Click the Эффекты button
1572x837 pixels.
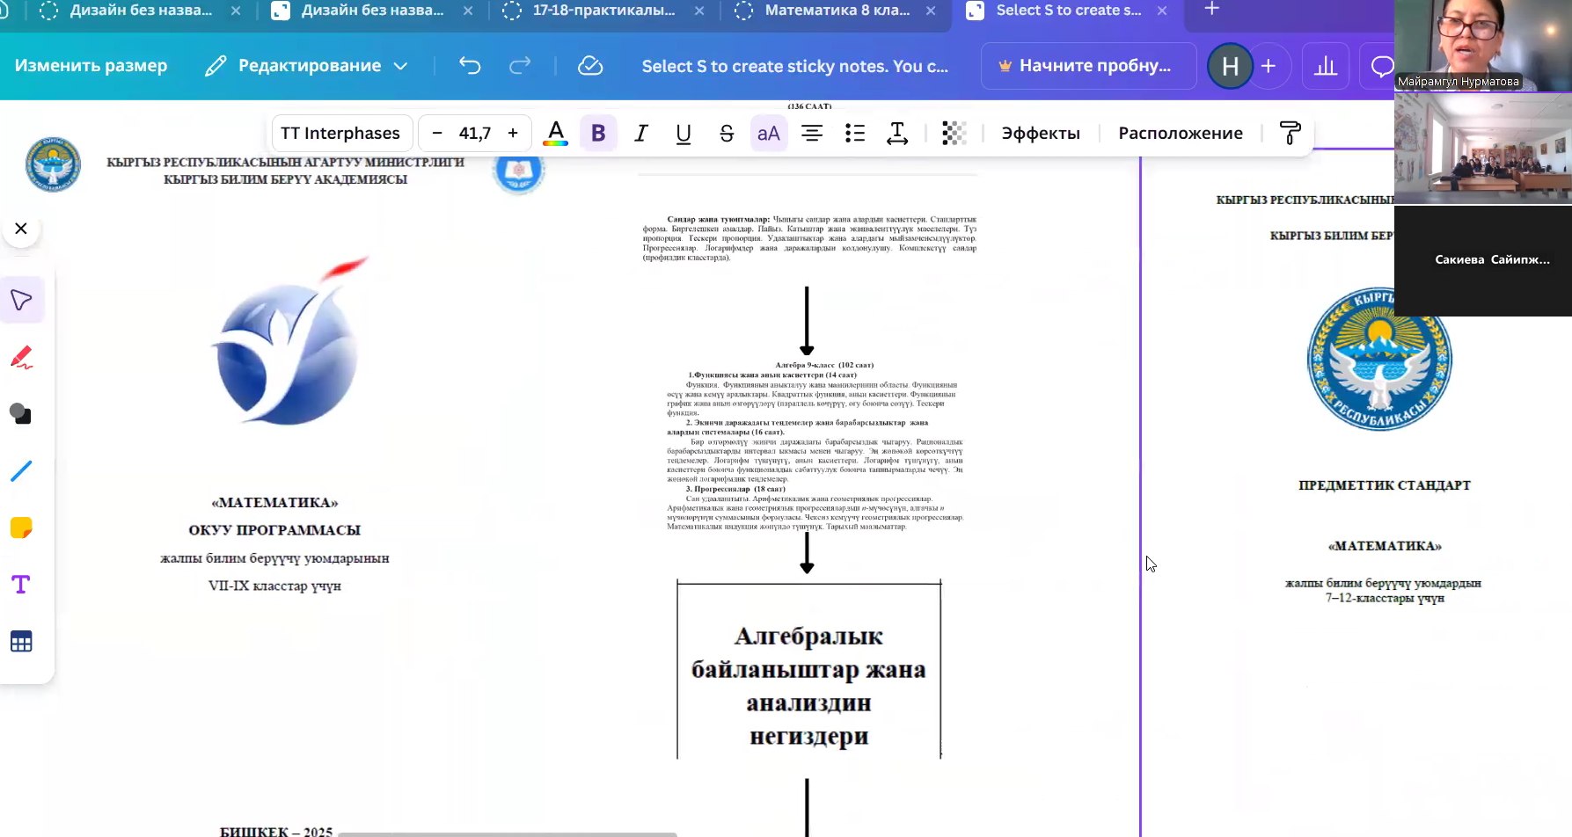coord(1041,133)
